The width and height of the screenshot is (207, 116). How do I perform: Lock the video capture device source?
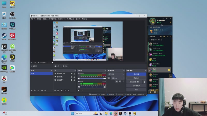pos(74,74)
